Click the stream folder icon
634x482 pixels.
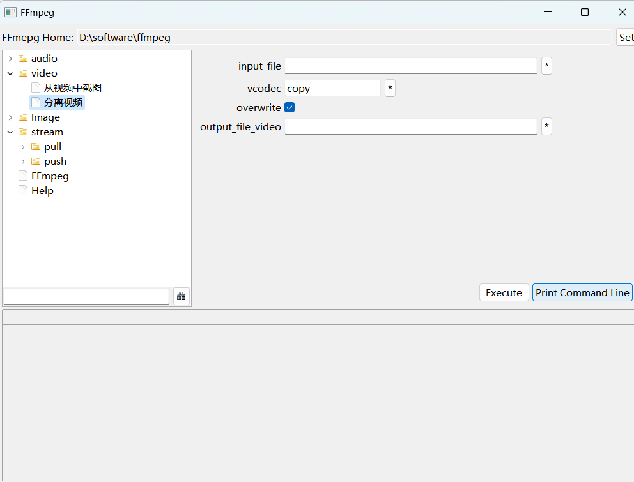pyautogui.click(x=23, y=132)
